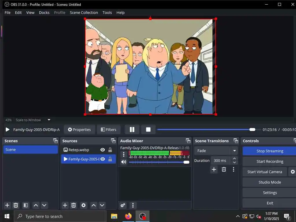Select the Family-Guy-2005 media source

point(88,159)
